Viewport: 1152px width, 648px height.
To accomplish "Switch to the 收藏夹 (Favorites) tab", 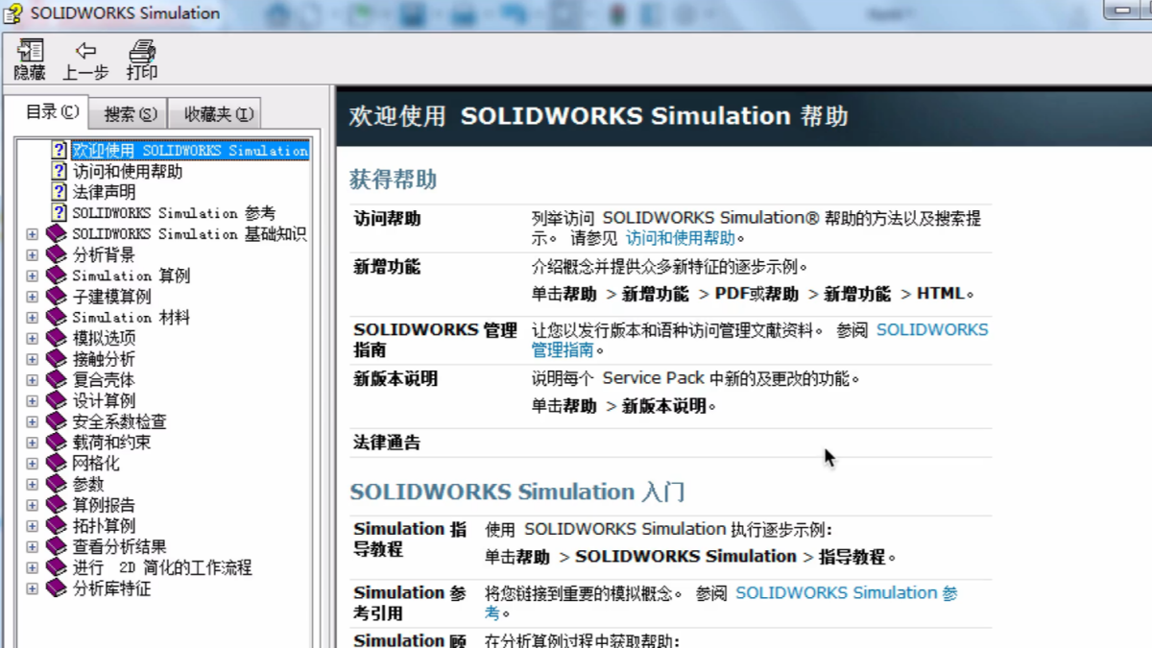I will tap(215, 114).
